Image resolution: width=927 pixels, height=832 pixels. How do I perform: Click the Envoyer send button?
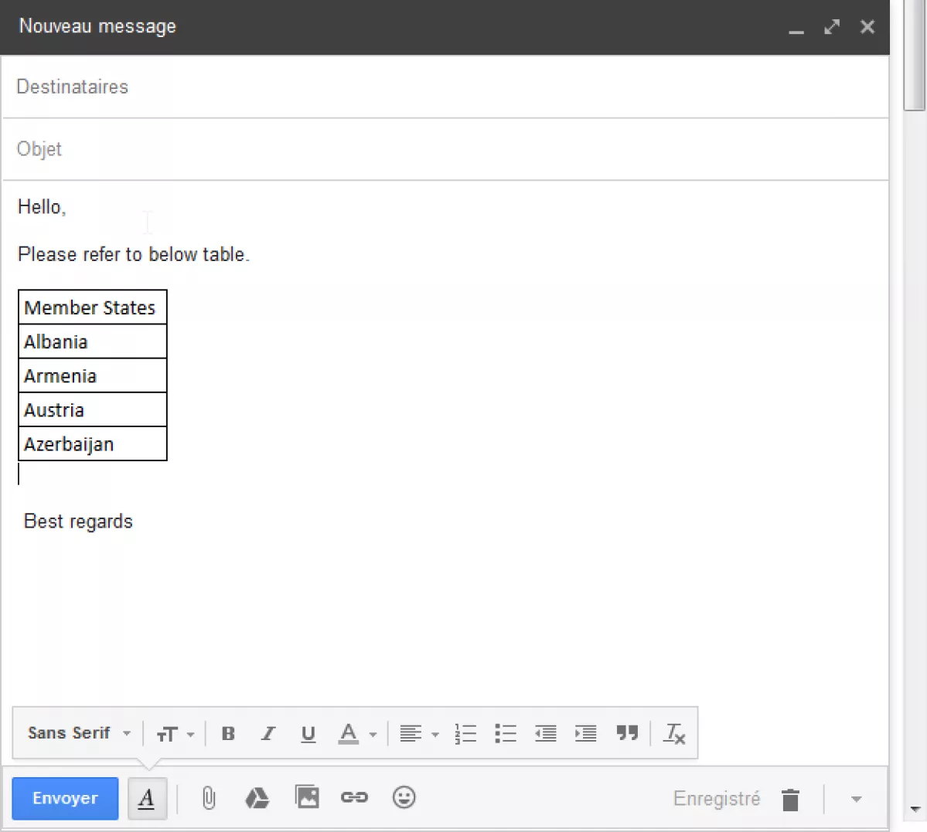[x=65, y=798]
